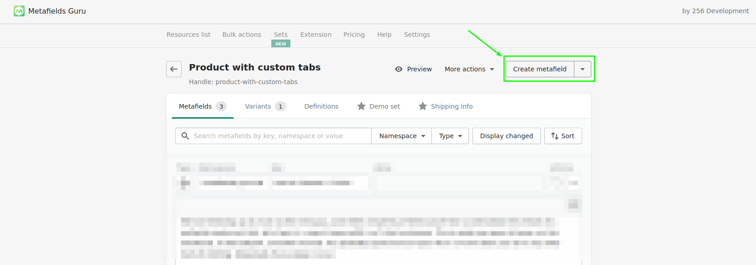This screenshot has width=756, height=265.
Task: Open Settings in the top navigation
Action: [417, 35]
